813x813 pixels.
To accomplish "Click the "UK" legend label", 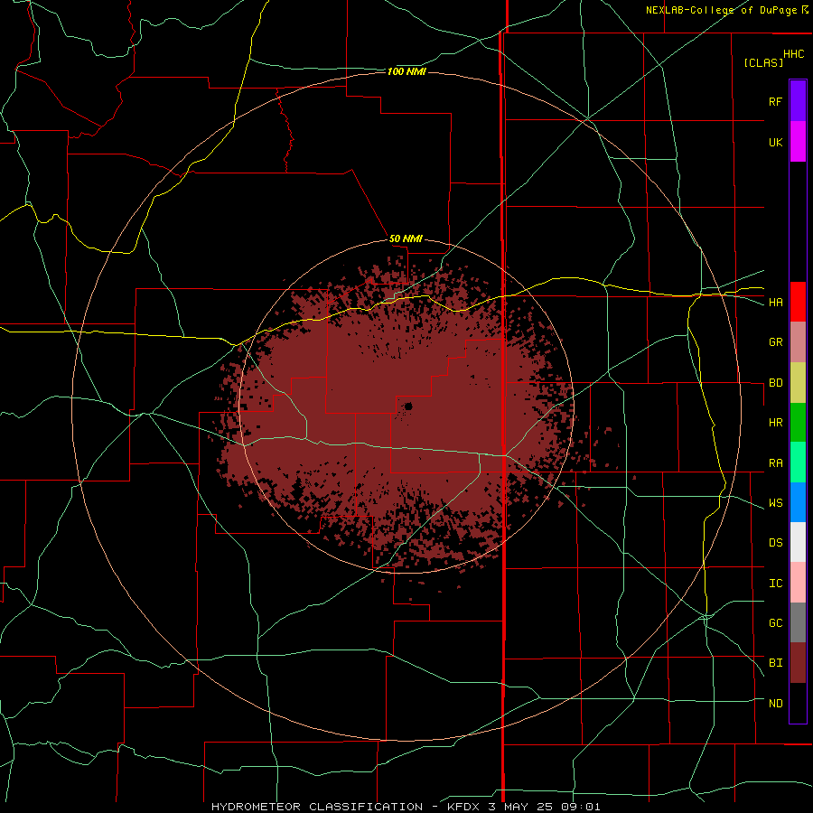I will pyautogui.click(x=775, y=142).
